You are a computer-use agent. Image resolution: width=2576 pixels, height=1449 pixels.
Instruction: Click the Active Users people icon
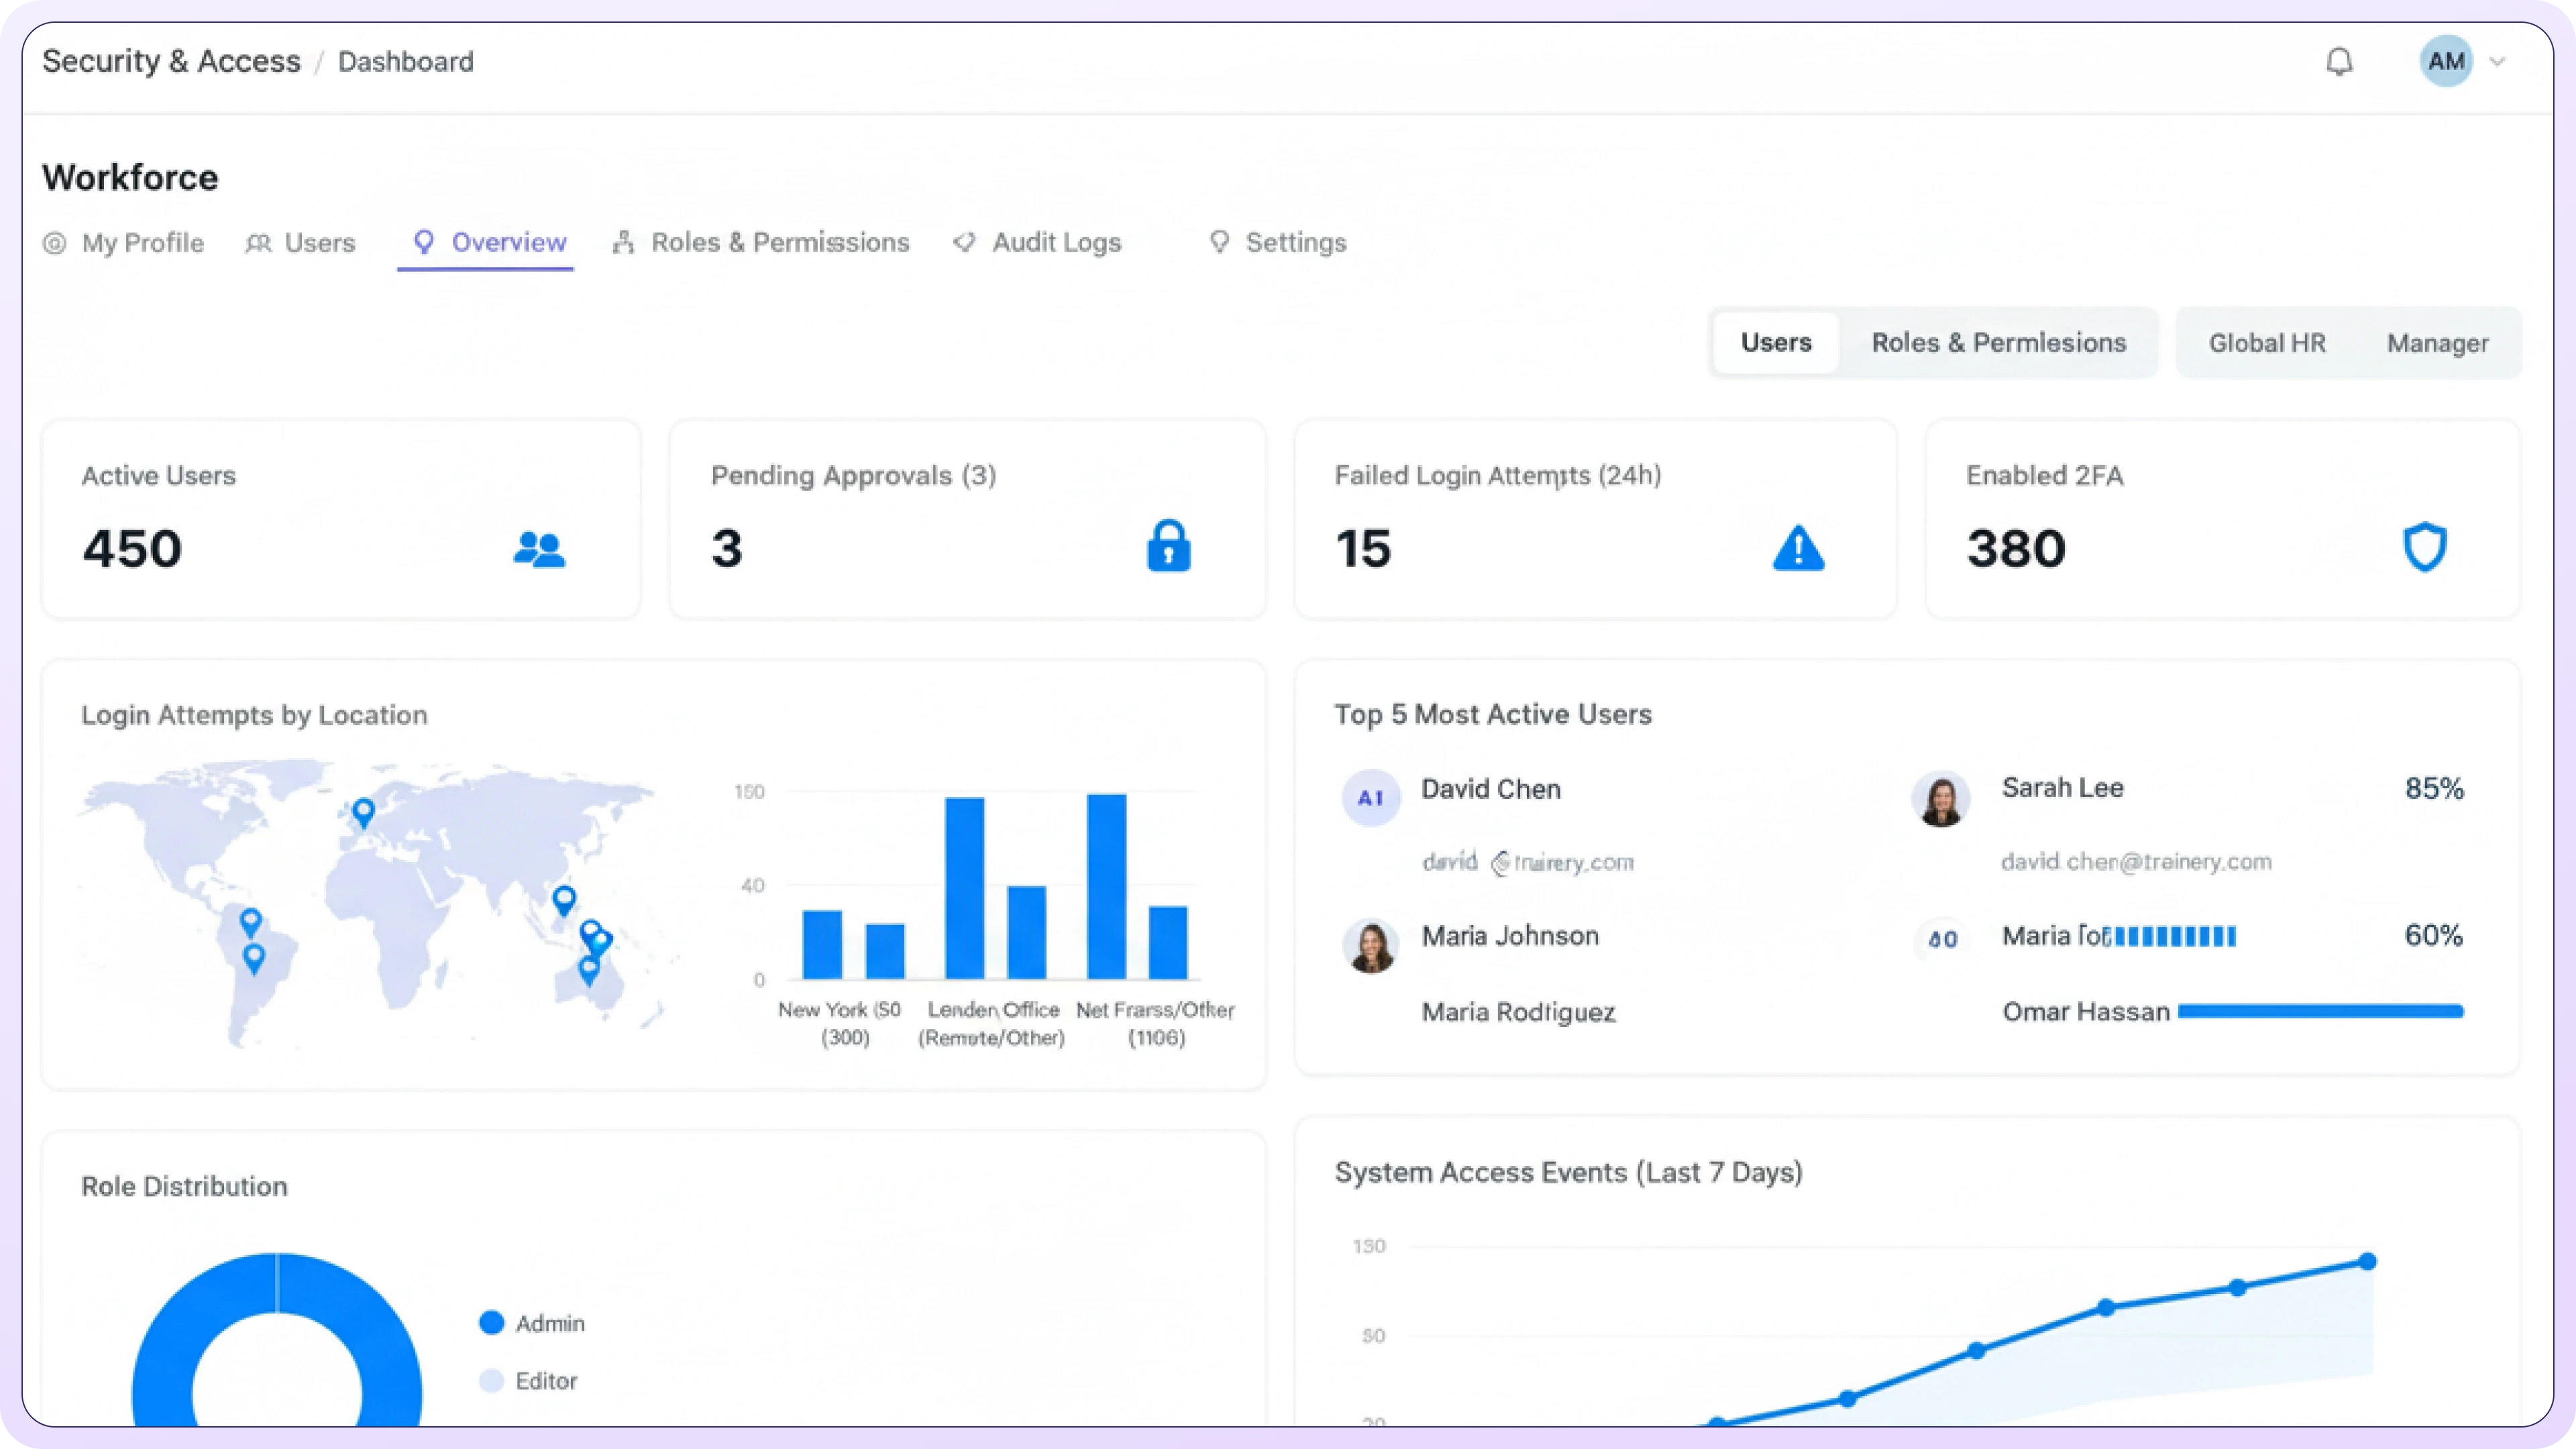[539, 549]
